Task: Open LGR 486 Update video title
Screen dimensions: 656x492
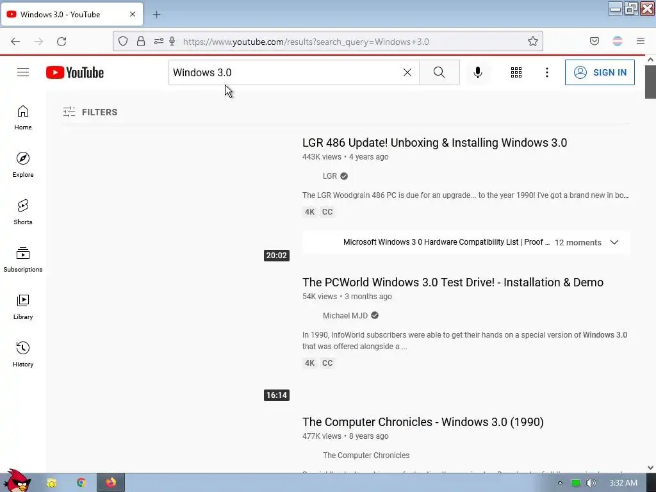Action: click(x=434, y=143)
